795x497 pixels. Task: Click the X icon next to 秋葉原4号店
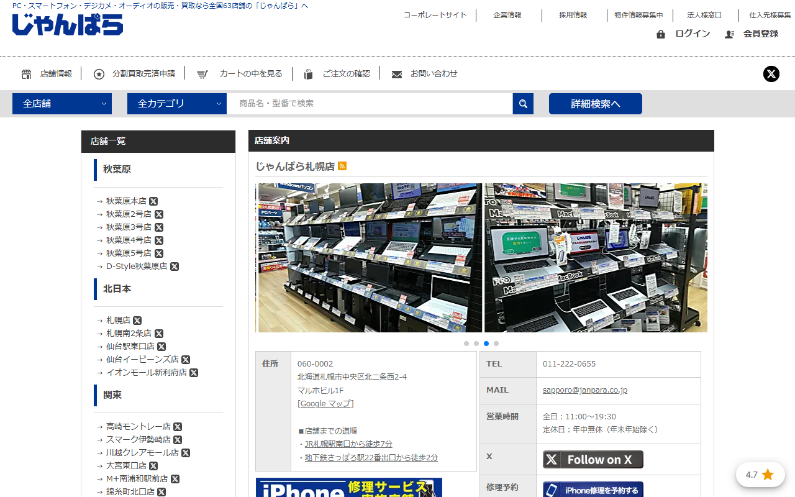[x=159, y=240]
